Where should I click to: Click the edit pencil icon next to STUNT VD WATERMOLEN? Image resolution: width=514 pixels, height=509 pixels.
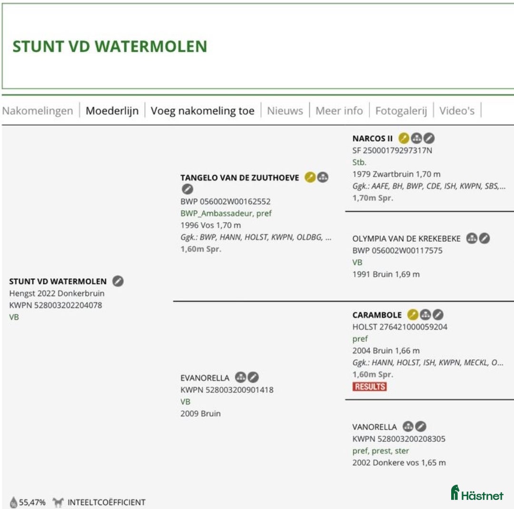tap(117, 281)
